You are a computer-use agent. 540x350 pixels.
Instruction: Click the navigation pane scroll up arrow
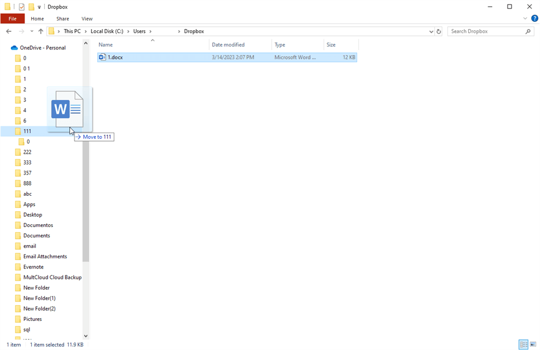tap(86, 43)
